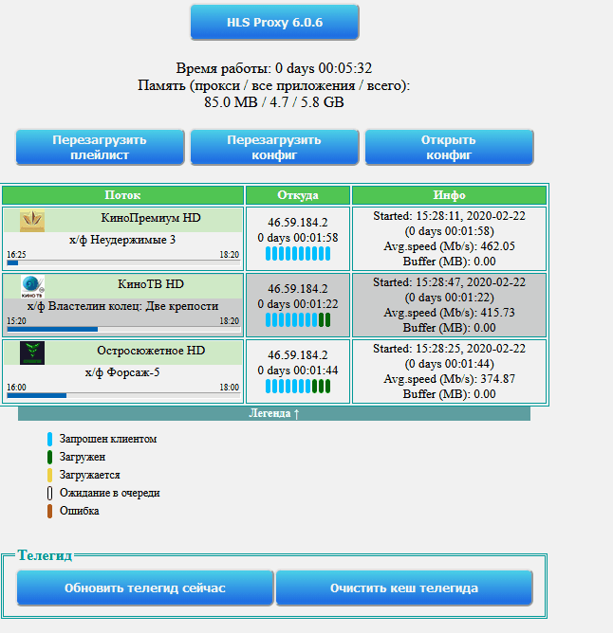Click duration 0 days 00:01:22 in Откуда
This screenshot has width=613, height=633.
click(x=298, y=303)
